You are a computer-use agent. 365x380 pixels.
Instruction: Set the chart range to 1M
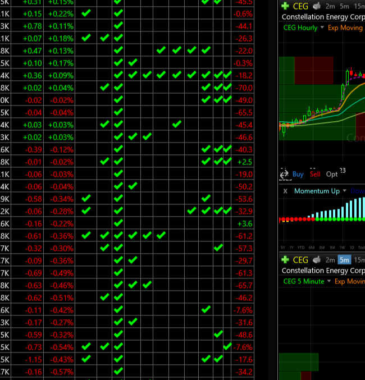click(x=332, y=248)
